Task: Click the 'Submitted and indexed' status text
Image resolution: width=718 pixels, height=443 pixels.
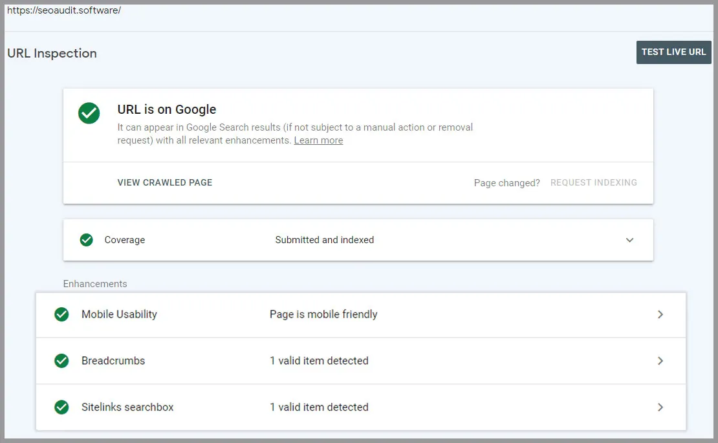Action: pyautogui.click(x=324, y=240)
